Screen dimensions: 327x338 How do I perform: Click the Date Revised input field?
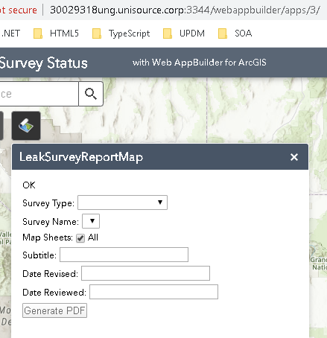click(145, 273)
